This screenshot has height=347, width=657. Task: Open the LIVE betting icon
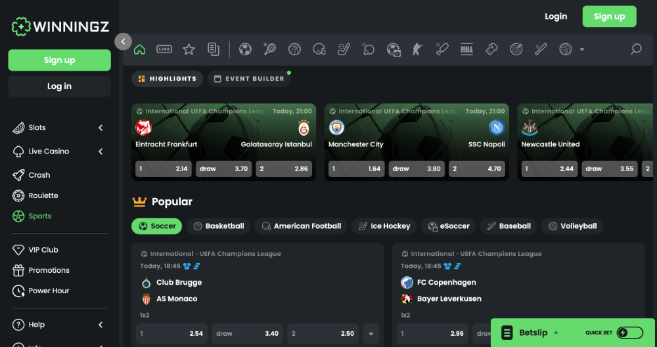tap(164, 49)
